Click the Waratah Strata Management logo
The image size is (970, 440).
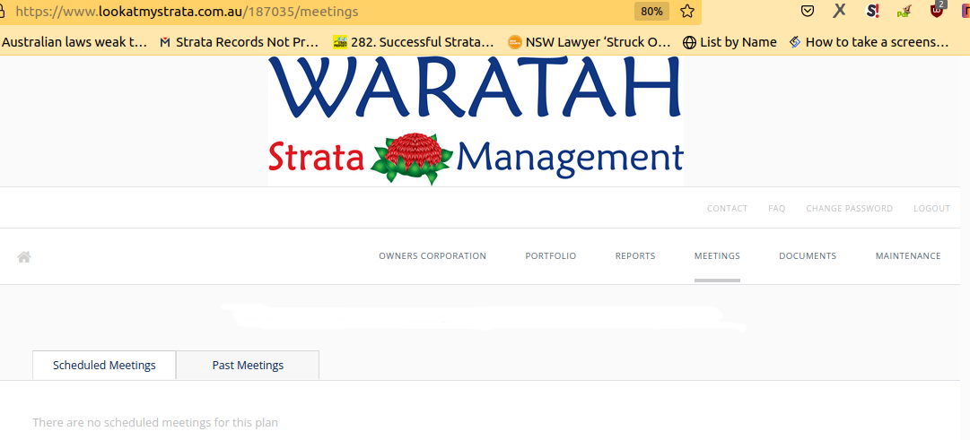[x=476, y=120]
